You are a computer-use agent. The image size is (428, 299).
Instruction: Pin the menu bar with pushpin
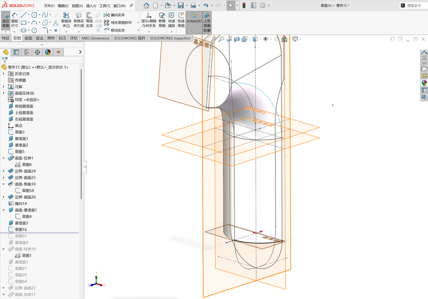[131, 5]
